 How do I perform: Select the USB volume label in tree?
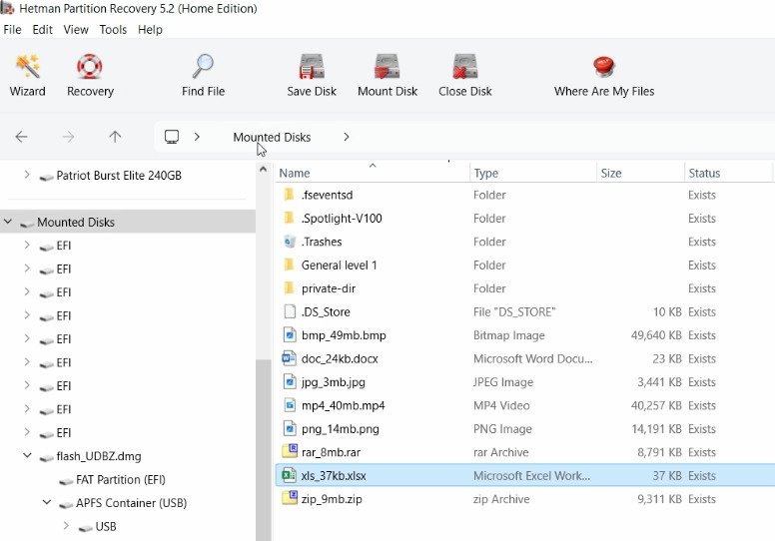click(x=106, y=526)
